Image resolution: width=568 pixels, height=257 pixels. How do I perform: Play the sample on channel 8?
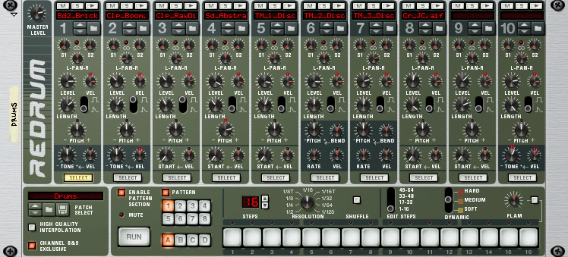[x=438, y=6]
